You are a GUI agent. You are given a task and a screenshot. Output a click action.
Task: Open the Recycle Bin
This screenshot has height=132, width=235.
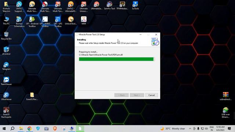click(6, 36)
